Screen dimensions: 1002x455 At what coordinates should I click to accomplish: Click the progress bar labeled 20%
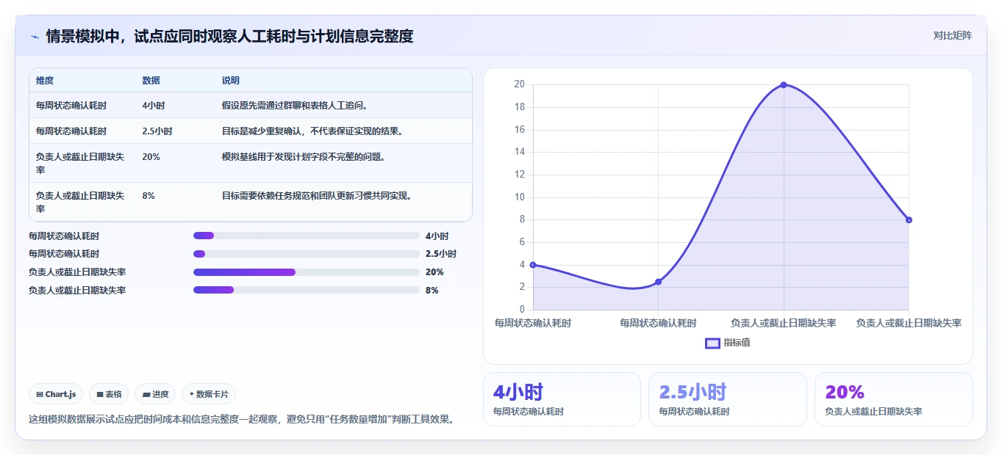[x=306, y=272]
